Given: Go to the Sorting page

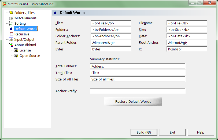Looking at the screenshot, I should (20, 23).
